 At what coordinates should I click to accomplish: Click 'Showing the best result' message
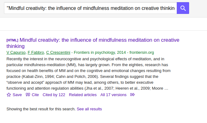[x=41, y=109]
